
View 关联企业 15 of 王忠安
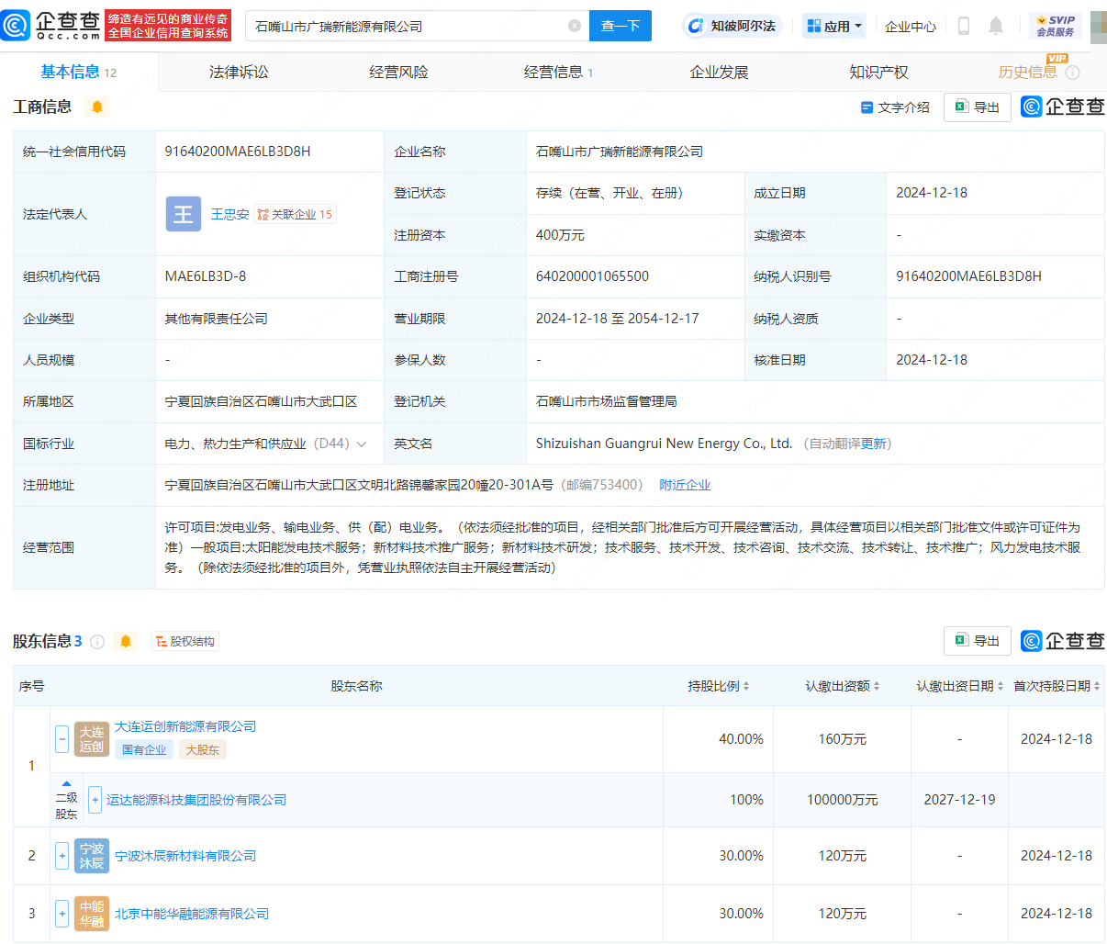click(295, 214)
